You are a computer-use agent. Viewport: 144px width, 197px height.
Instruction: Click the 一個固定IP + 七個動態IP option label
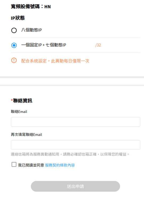click(x=44, y=45)
